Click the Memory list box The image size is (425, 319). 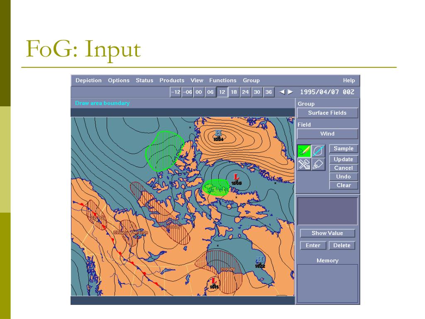coord(327,283)
